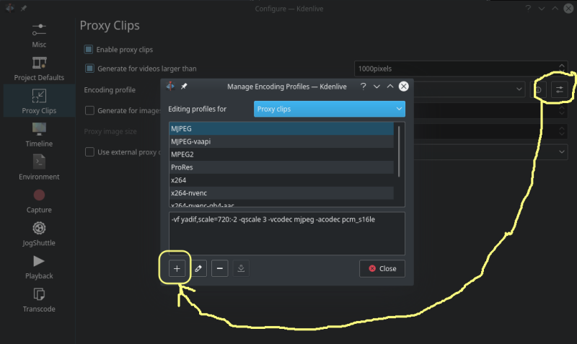Close the Manage Encoding Profiles dialog with X

coord(404,86)
